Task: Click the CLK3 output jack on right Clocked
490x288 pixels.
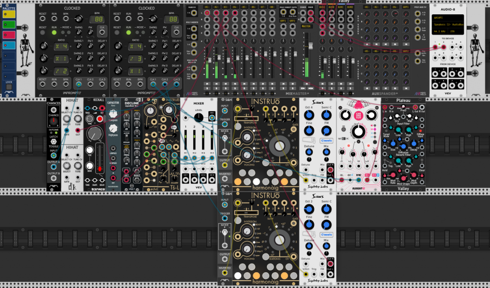Action: (x=177, y=84)
